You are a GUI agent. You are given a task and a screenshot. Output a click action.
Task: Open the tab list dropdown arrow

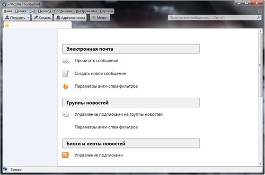(260, 25)
